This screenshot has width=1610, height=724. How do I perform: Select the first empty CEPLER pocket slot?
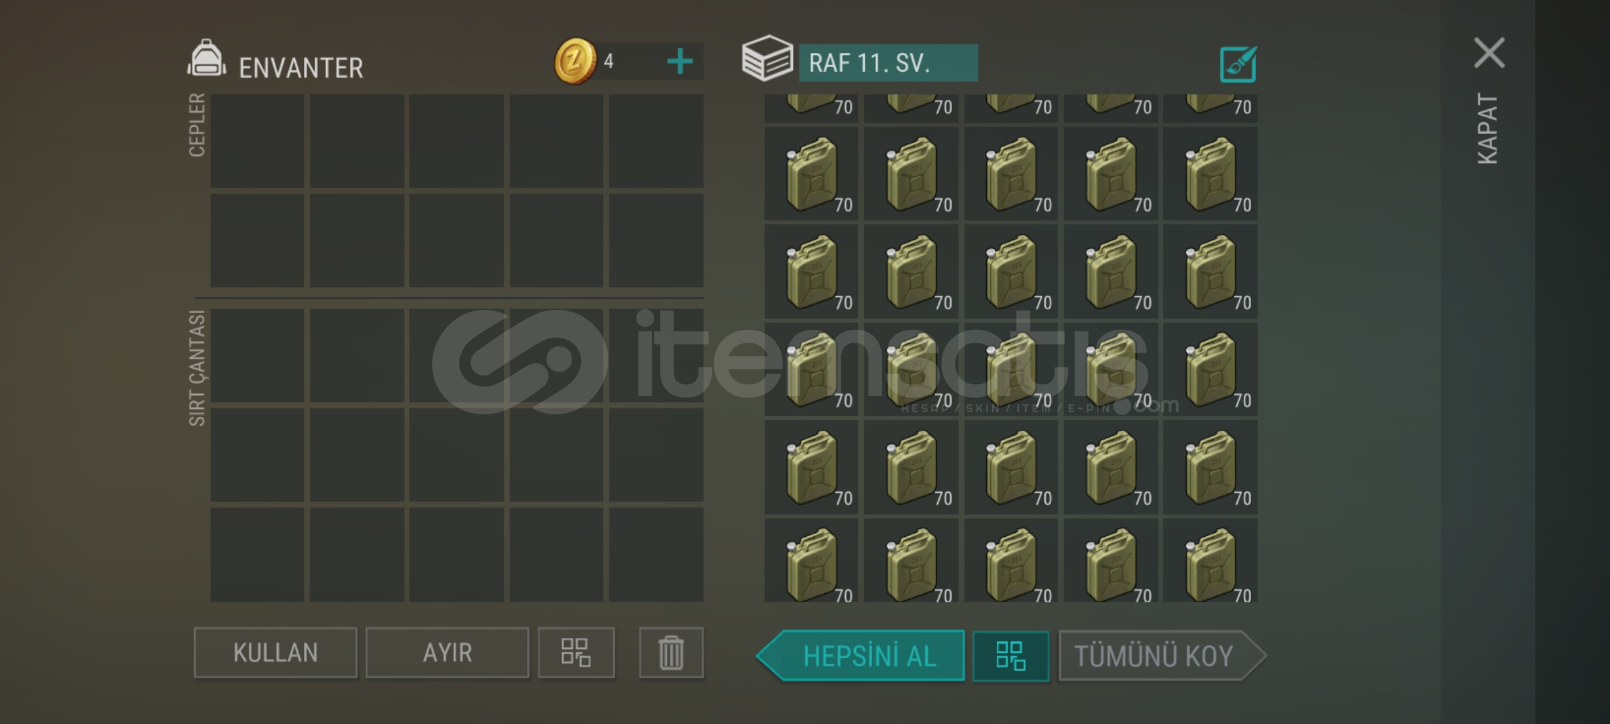click(257, 141)
